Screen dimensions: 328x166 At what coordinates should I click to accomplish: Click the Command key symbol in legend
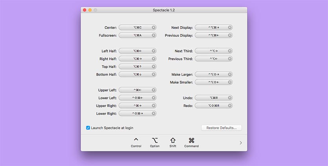coord(191,140)
